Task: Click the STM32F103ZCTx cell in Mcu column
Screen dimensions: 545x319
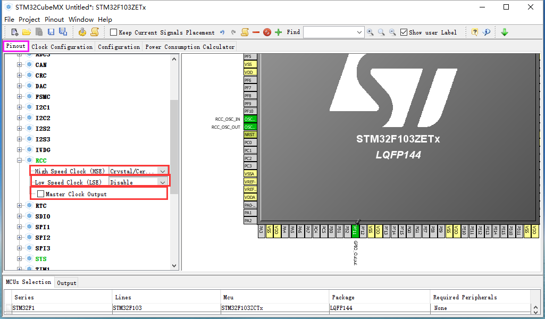Action: [x=274, y=307]
